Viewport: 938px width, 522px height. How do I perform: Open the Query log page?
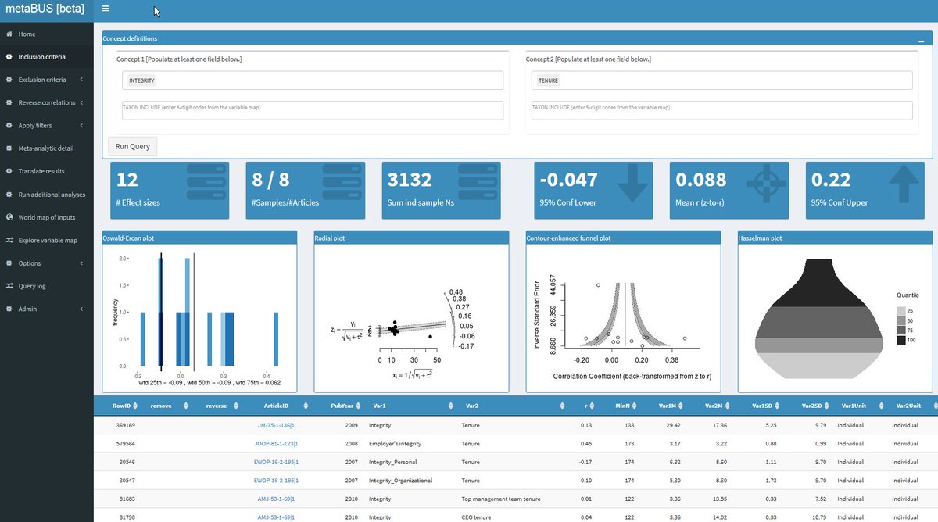tap(47, 286)
